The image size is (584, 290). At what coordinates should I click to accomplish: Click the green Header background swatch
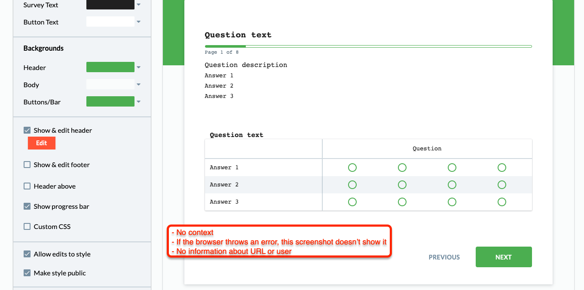[x=110, y=67]
